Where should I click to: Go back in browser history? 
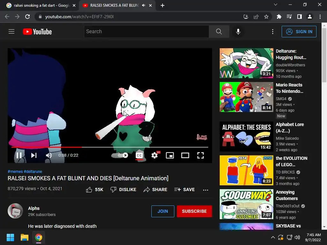(x=7, y=17)
